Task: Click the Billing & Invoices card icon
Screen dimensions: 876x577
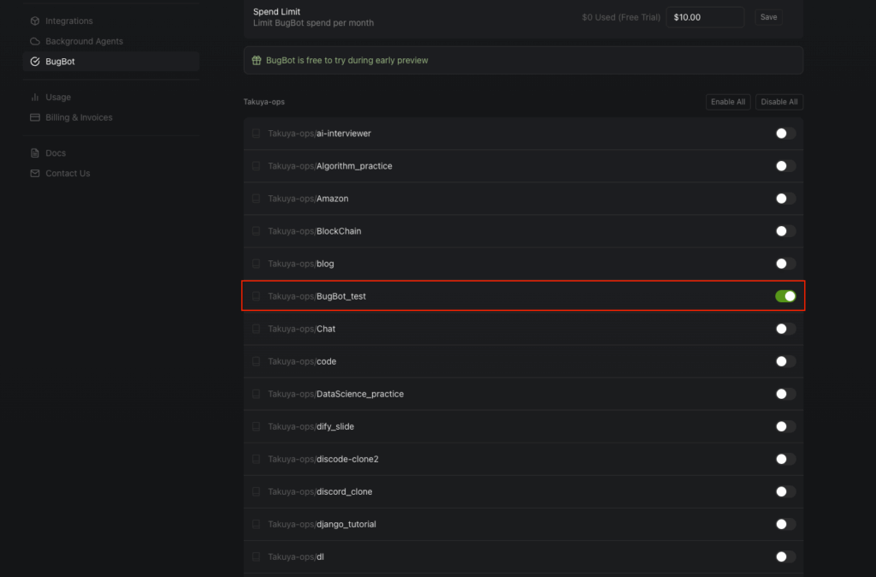Action: (34, 117)
